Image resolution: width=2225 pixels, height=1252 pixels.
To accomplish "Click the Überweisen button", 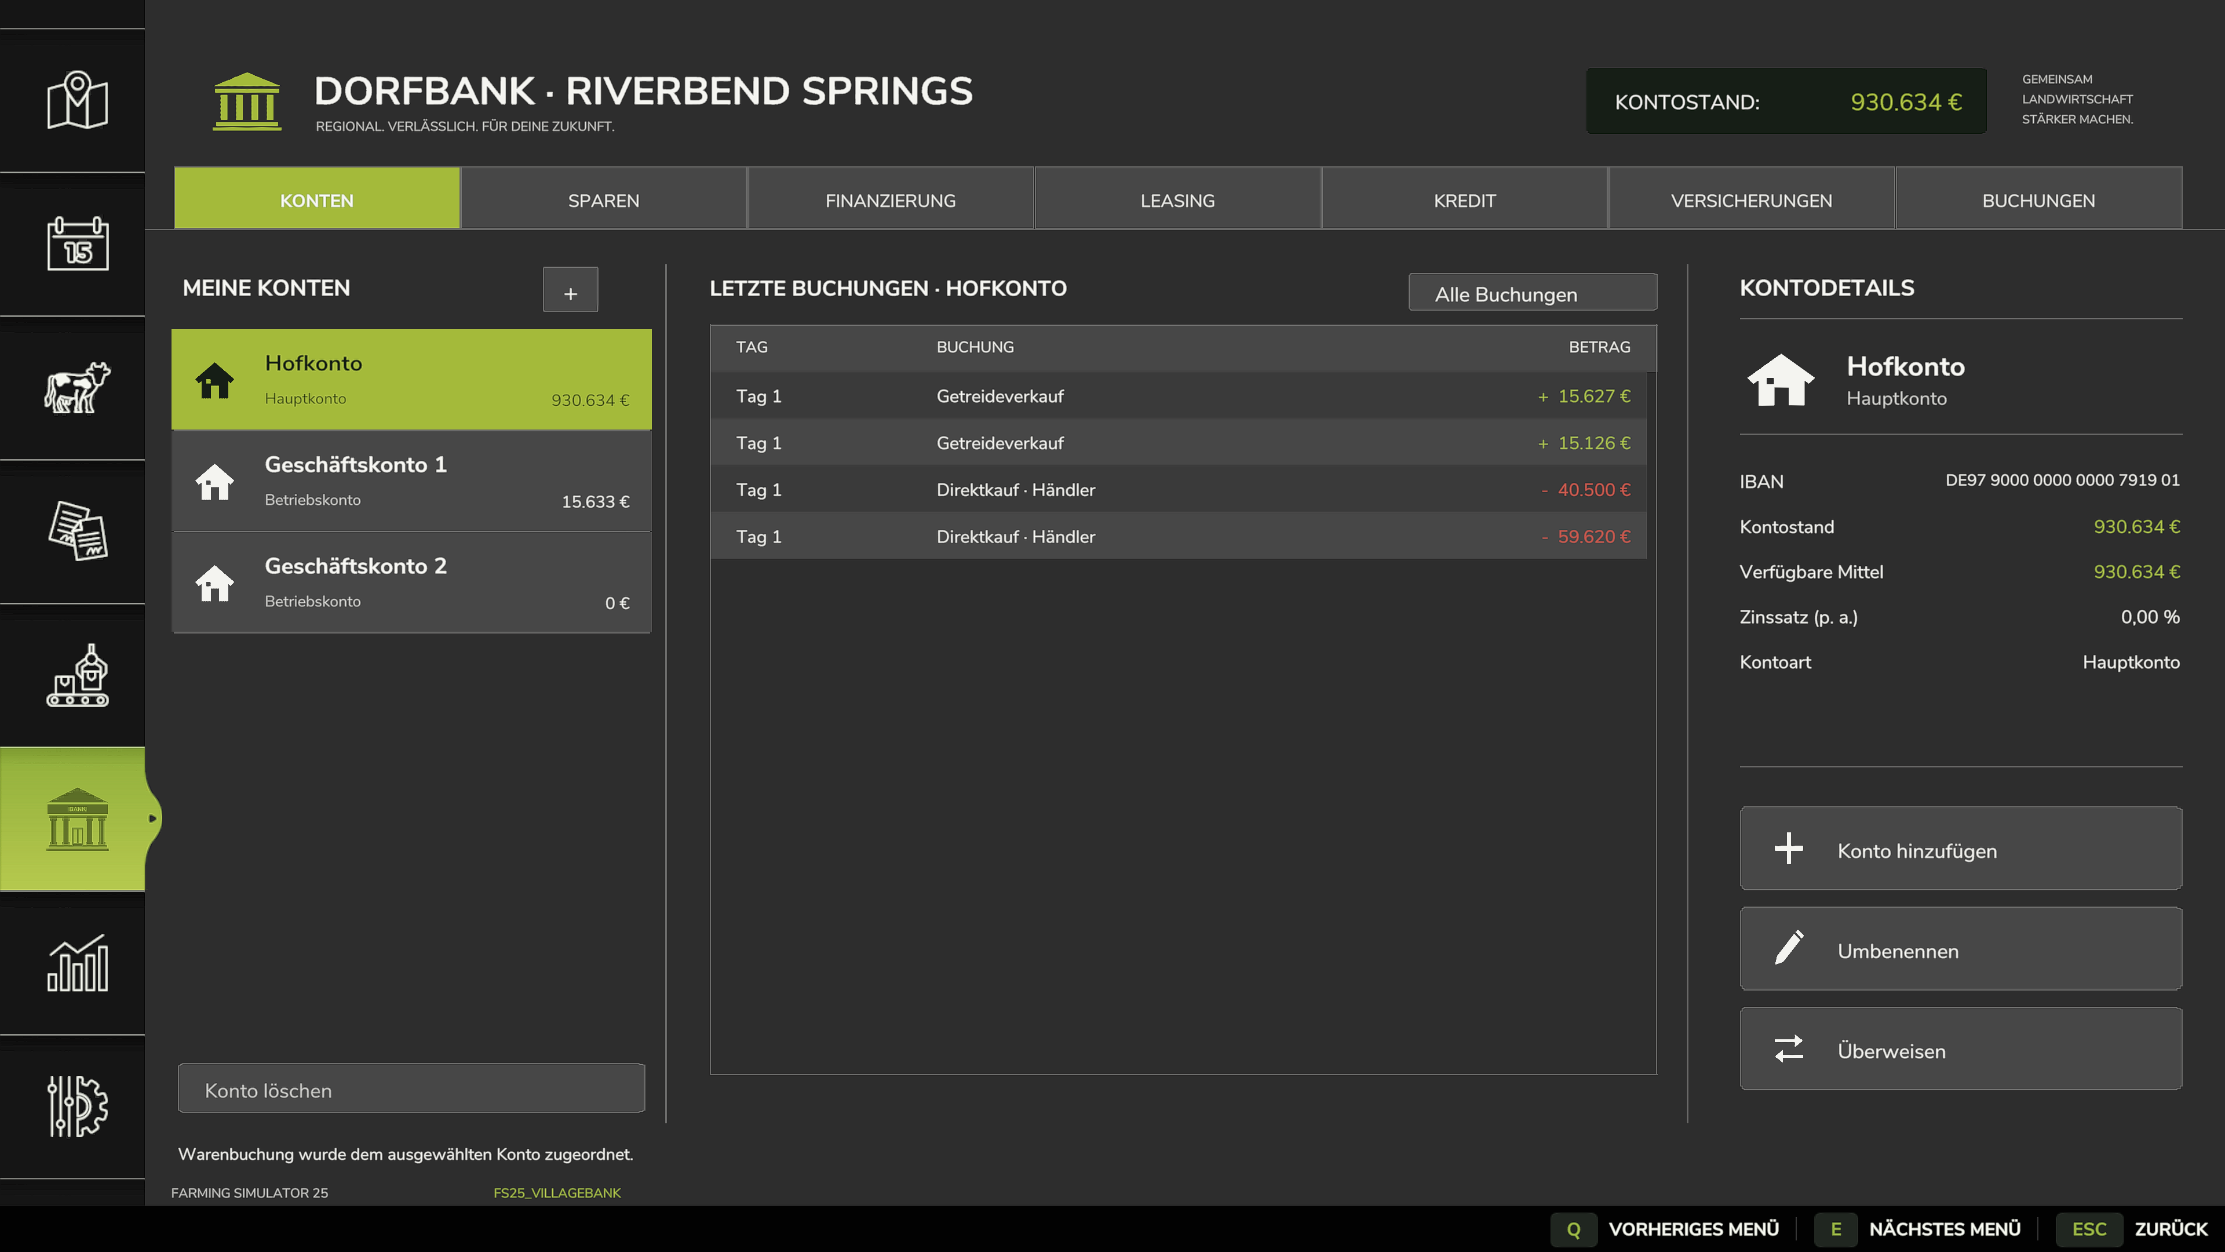I will pyautogui.click(x=1961, y=1048).
